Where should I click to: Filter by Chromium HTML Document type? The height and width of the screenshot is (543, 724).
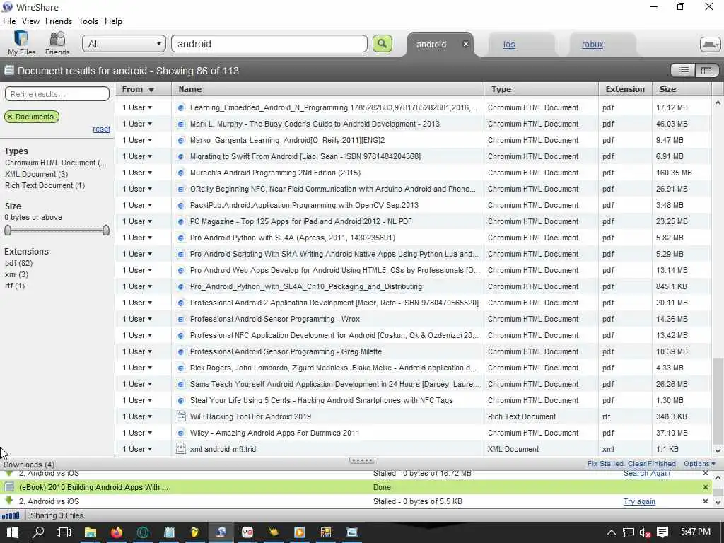(55, 163)
